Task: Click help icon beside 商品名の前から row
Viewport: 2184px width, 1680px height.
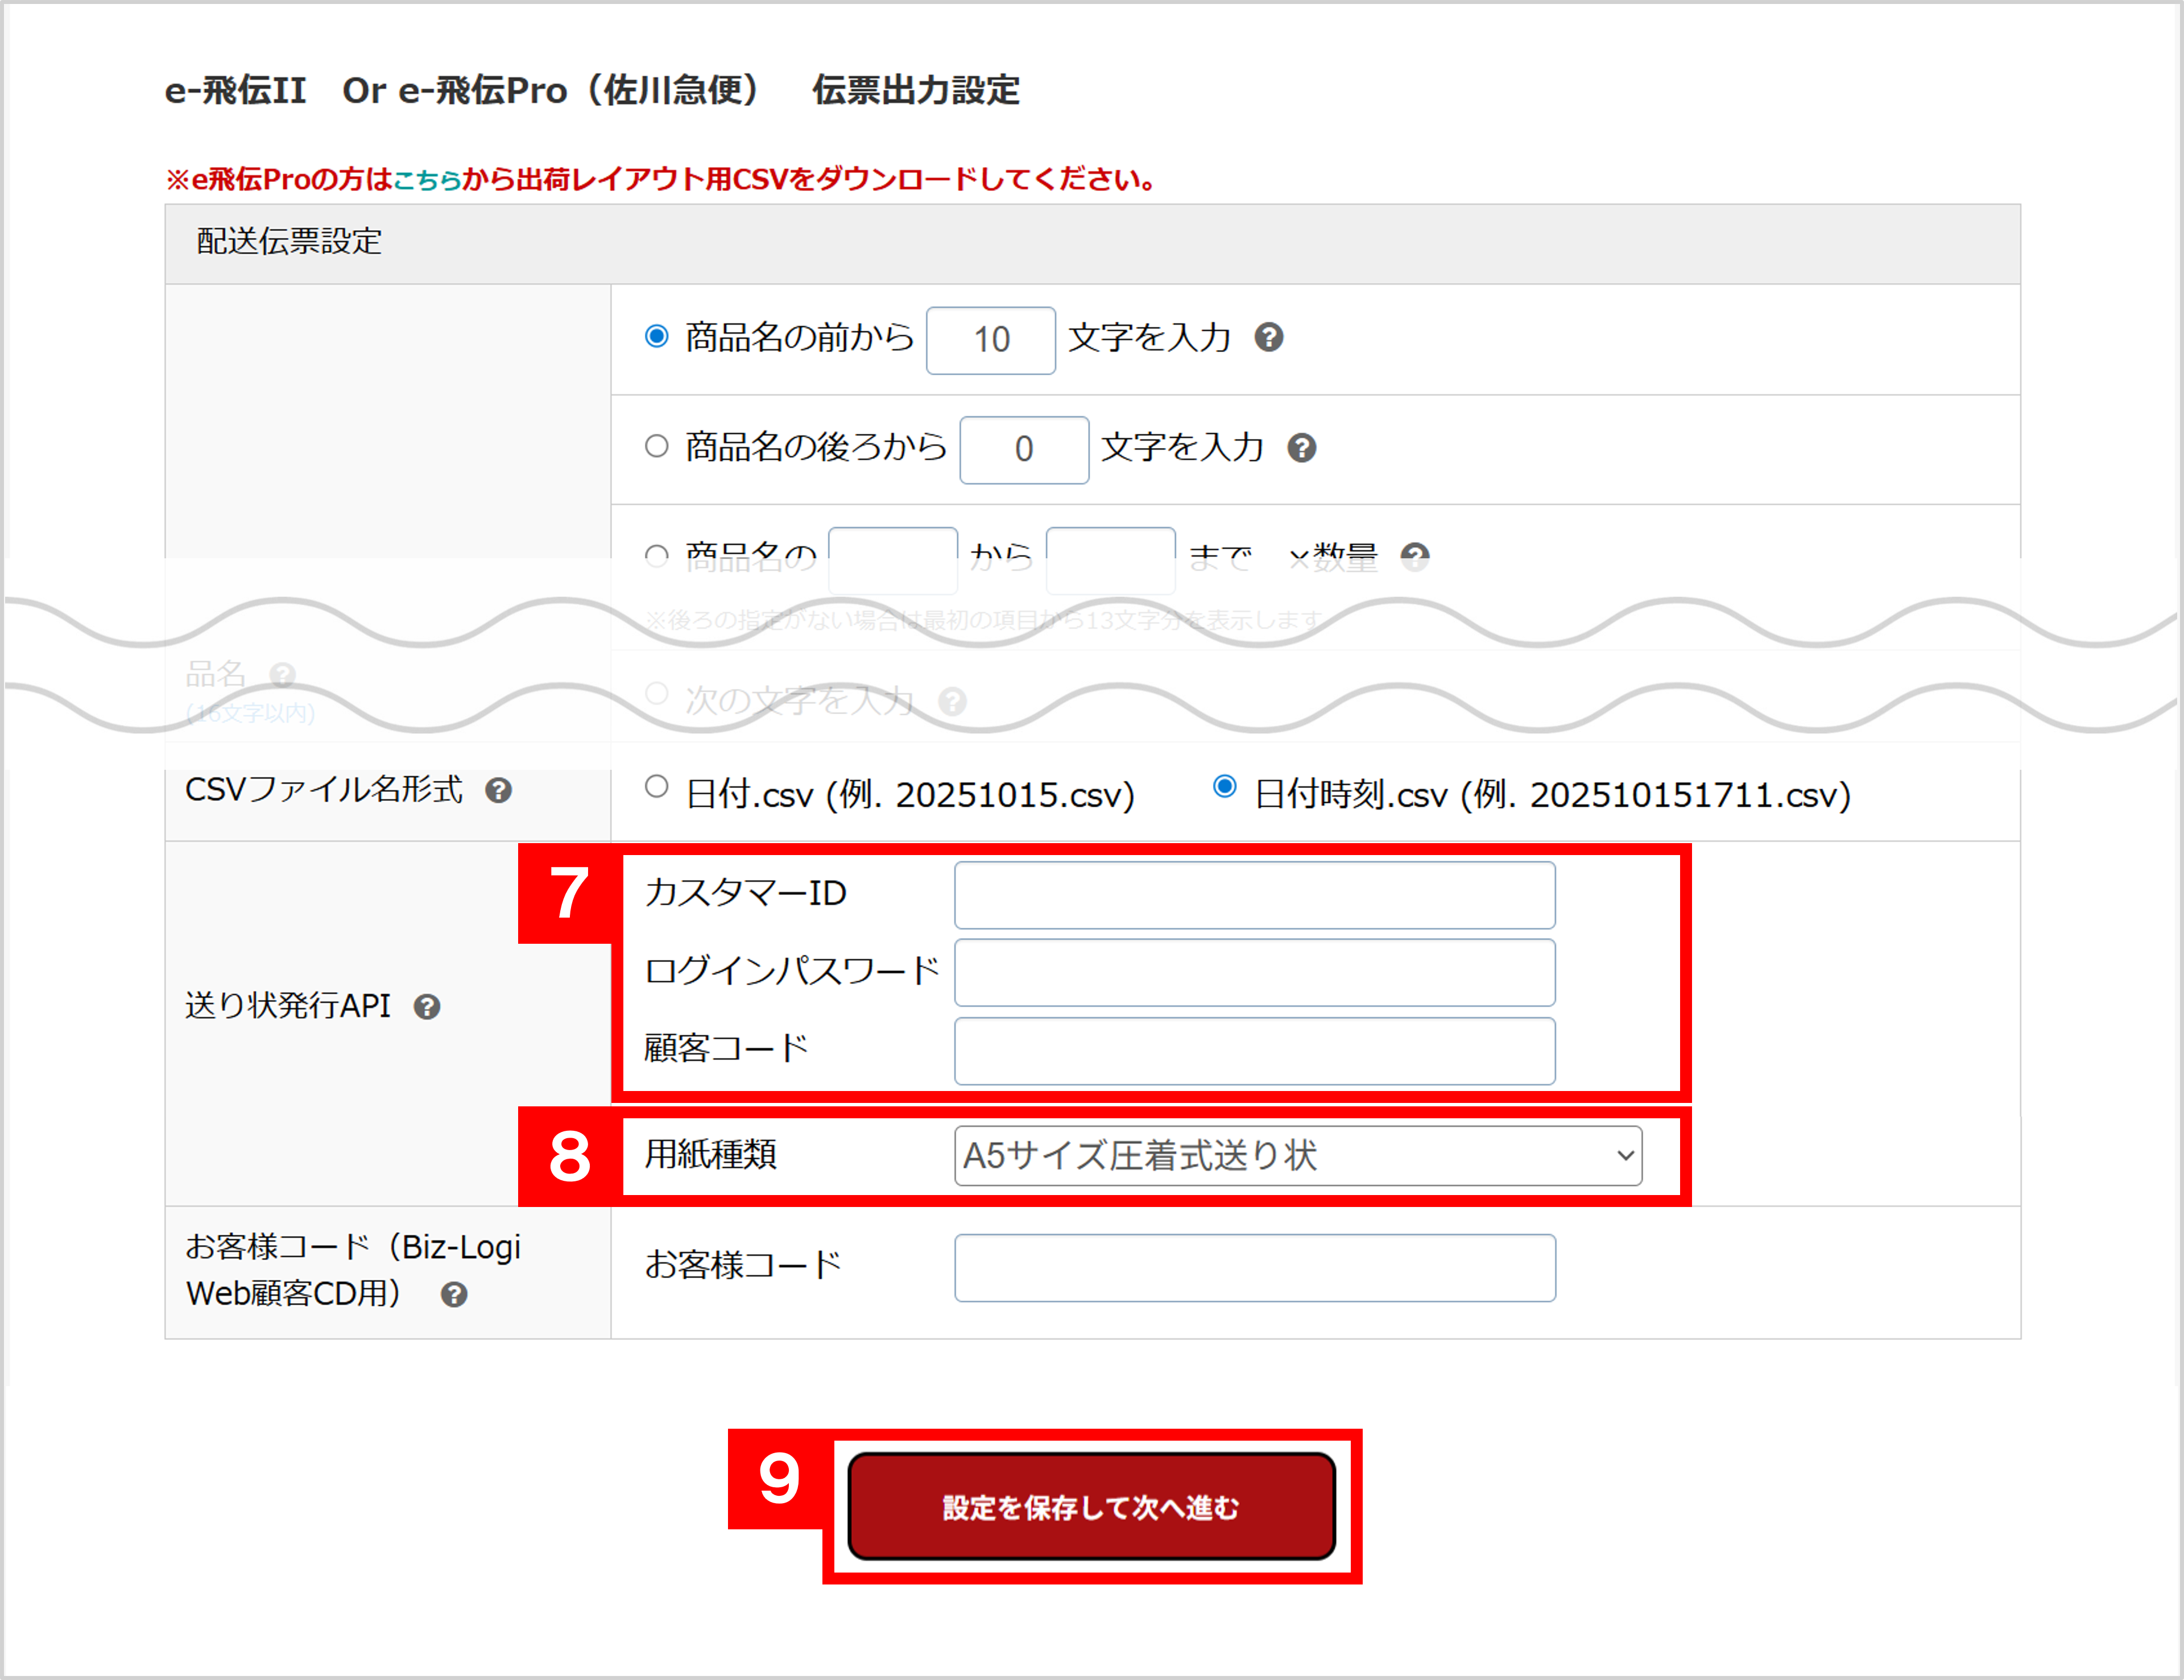Action: 1269,338
